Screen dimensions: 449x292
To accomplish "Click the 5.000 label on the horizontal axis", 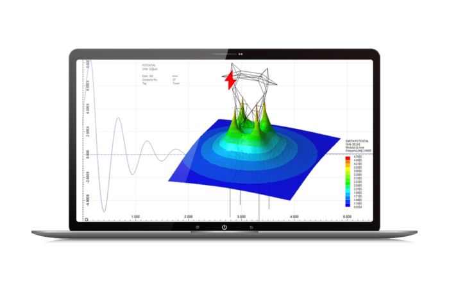I will pyautogui.click(x=346, y=218).
